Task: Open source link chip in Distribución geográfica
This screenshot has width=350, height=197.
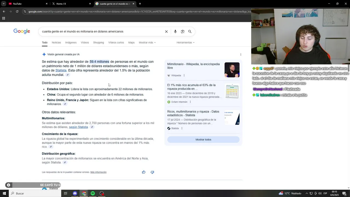Action: coord(65,163)
